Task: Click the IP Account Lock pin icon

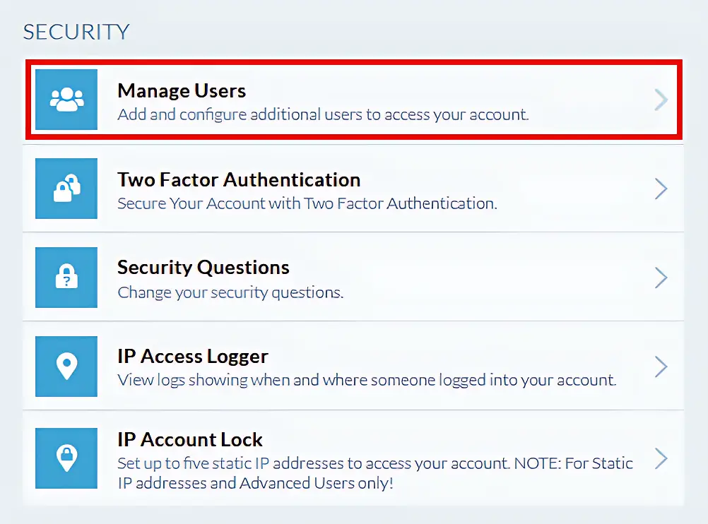Action: 66,458
